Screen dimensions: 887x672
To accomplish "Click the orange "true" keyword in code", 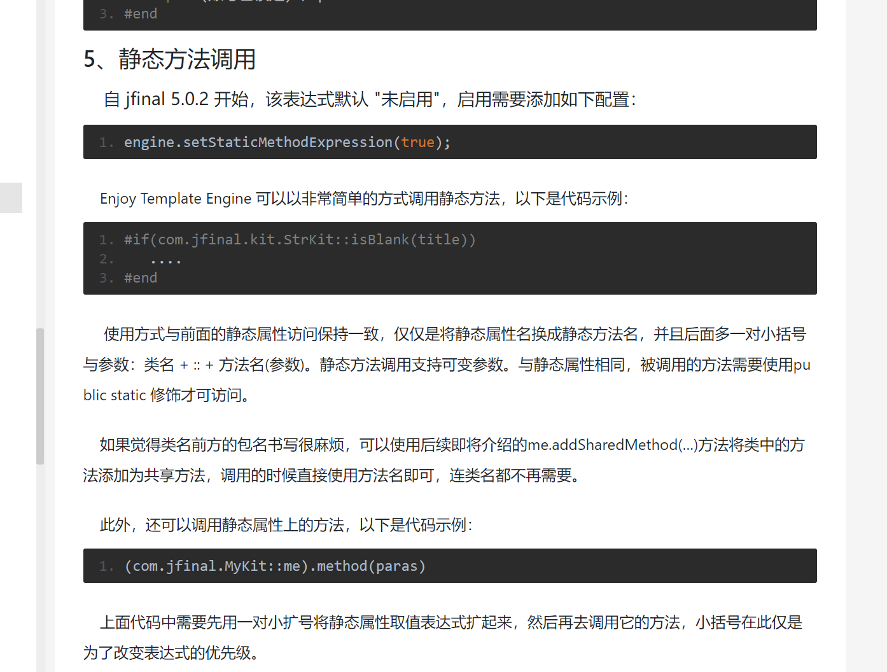I will 417,143.
